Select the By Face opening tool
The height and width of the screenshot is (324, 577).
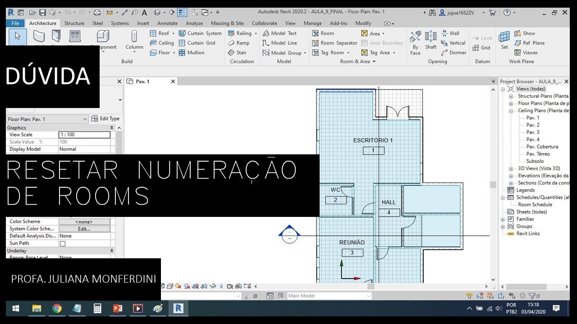[415, 43]
